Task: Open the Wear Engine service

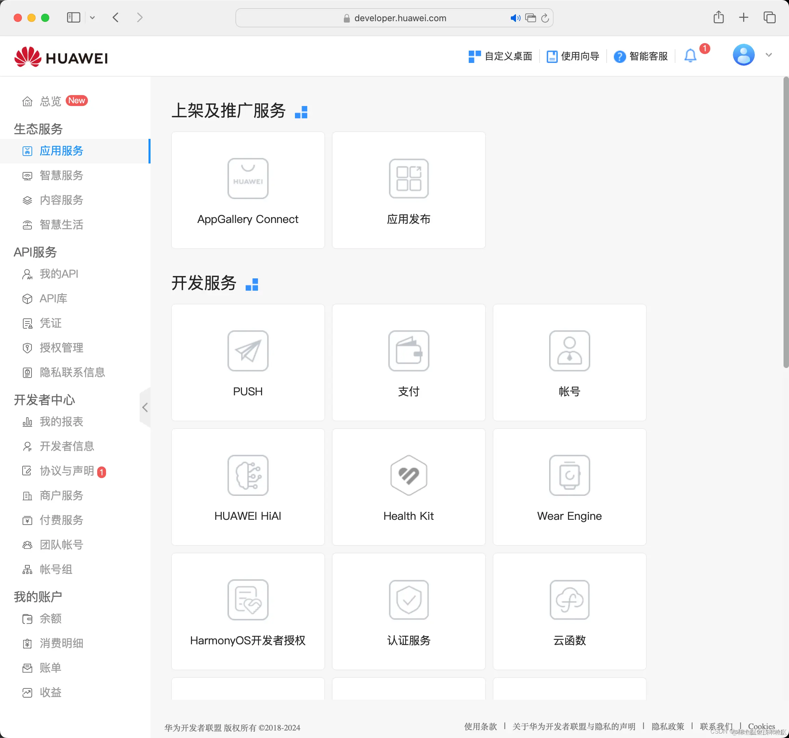Action: pyautogui.click(x=569, y=487)
